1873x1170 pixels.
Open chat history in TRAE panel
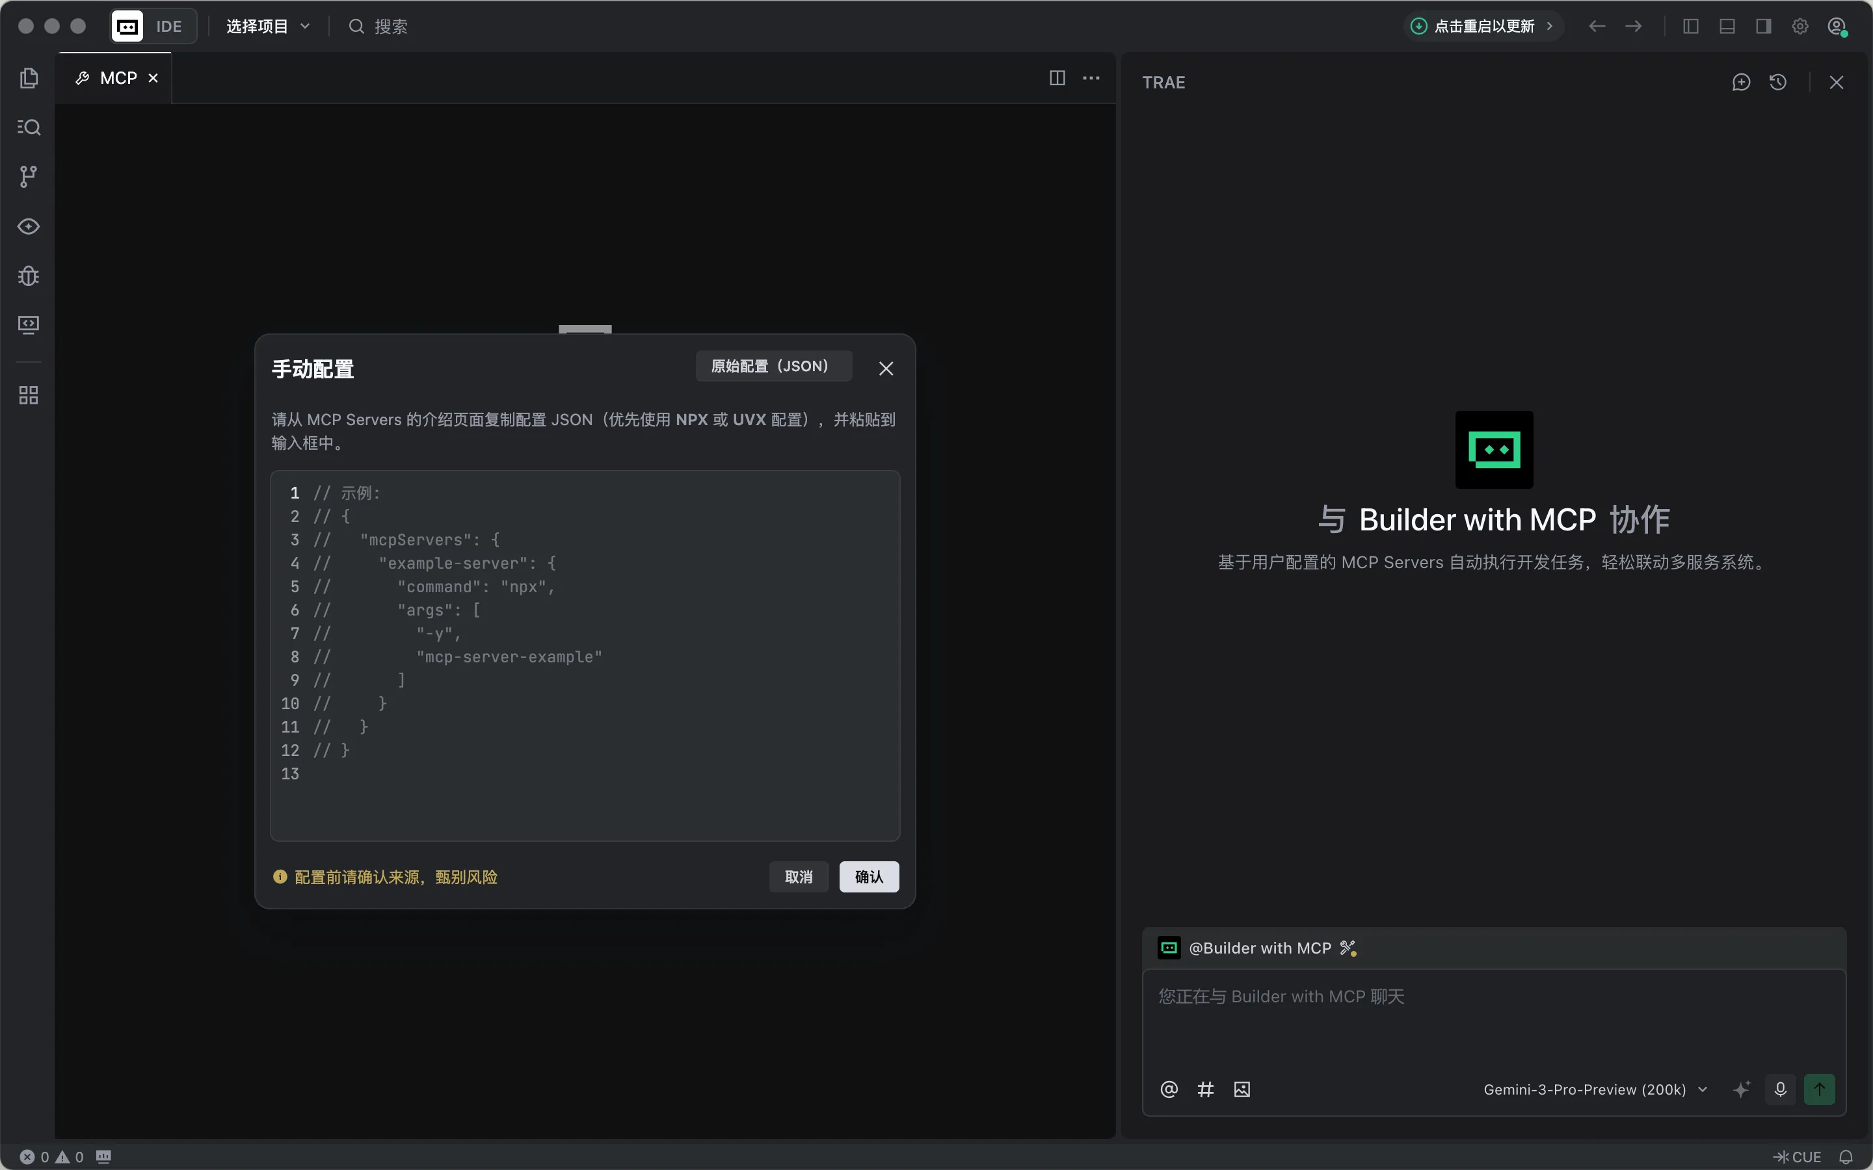click(x=1778, y=82)
